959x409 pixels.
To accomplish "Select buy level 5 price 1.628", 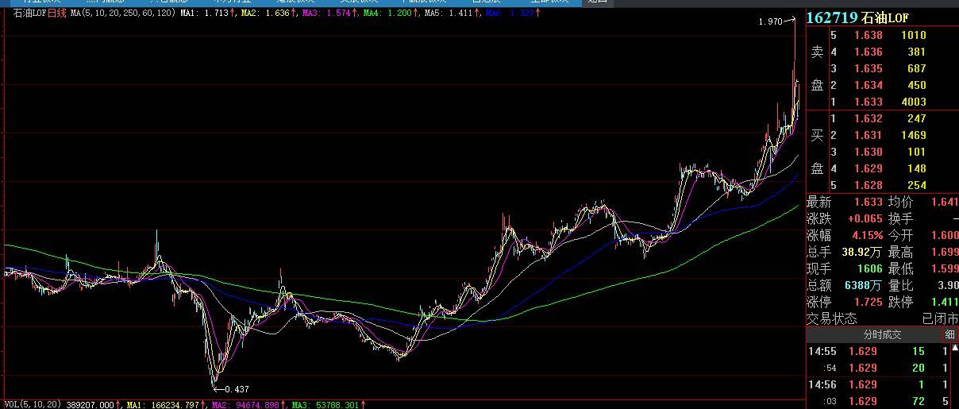I will pyautogui.click(x=868, y=185).
